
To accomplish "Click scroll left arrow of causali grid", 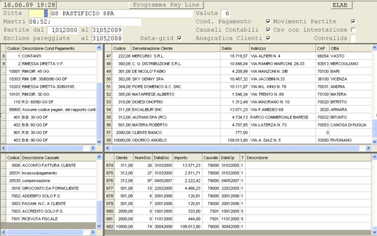I will pyautogui.click(x=3, y=232).
